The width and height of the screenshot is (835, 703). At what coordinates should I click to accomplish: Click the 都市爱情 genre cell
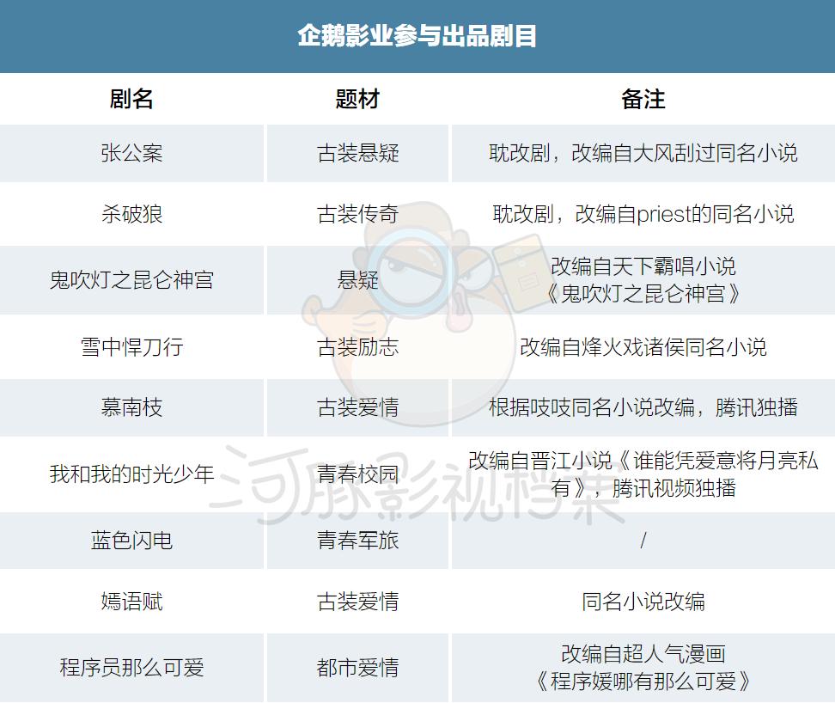coord(357,668)
